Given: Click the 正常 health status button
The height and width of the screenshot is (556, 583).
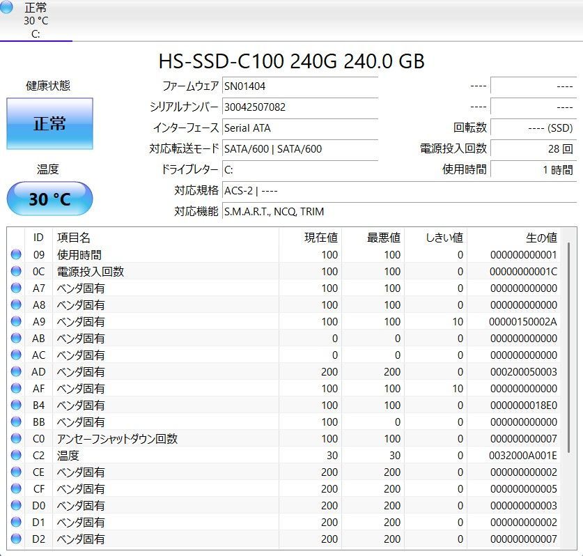Looking at the screenshot, I should [49, 123].
